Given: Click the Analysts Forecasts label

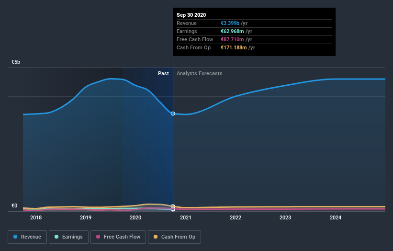Looking at the screenshot, I should (200, 73).
